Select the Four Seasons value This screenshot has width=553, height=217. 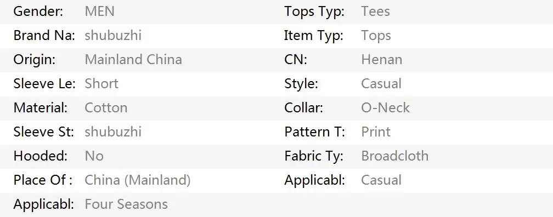(126, 204)
